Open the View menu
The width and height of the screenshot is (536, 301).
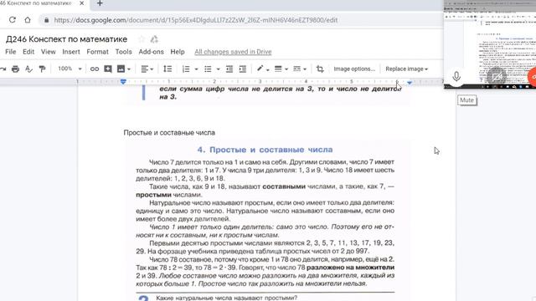click(49, 52)
